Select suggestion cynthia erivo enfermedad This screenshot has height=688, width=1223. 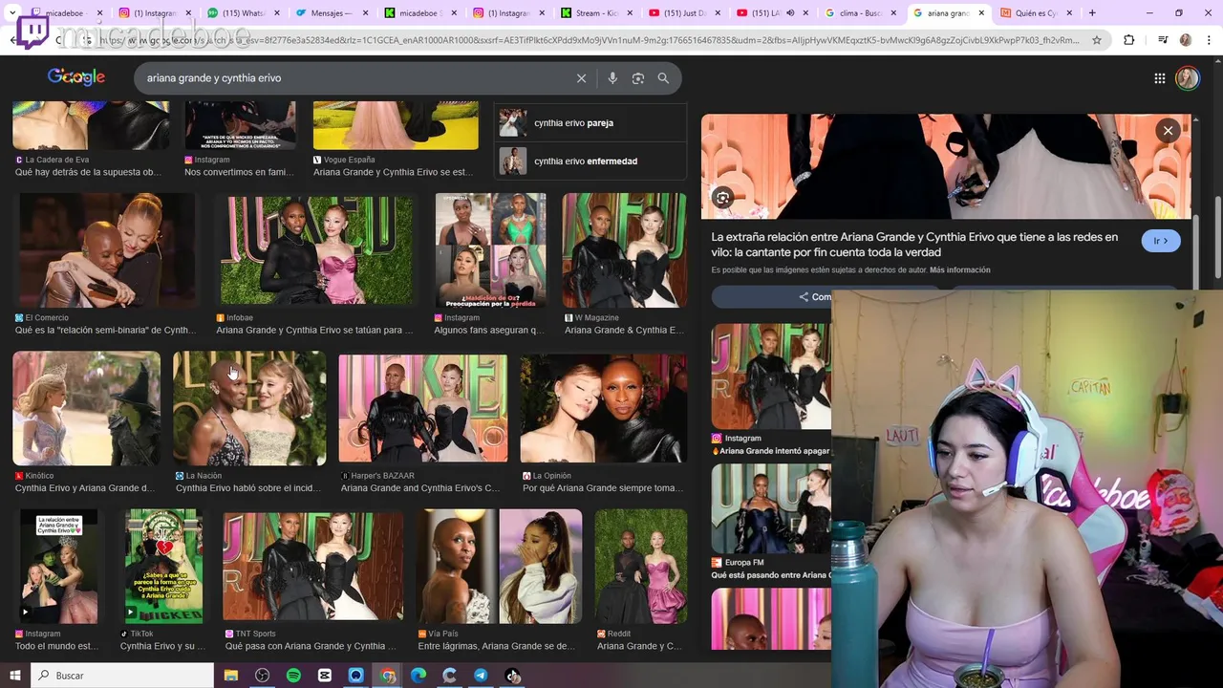click(x=590, y=161)
